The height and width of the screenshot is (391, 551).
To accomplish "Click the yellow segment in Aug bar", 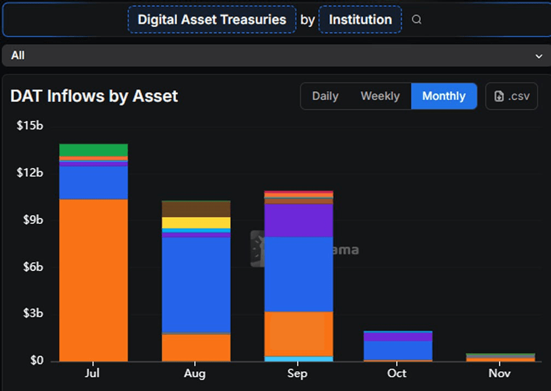I will pyautogui.click(x=196, y=223).
